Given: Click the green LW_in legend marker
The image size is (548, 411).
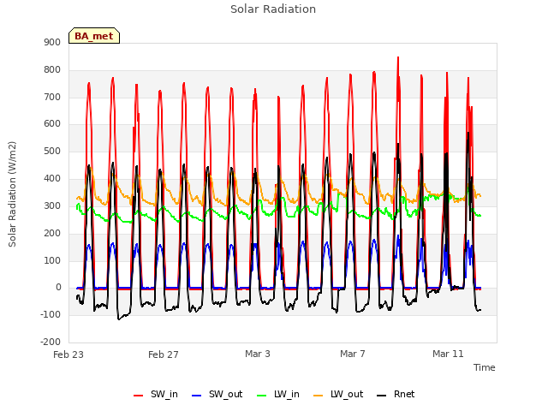Looking at the screenshot, I should point(262,396).
